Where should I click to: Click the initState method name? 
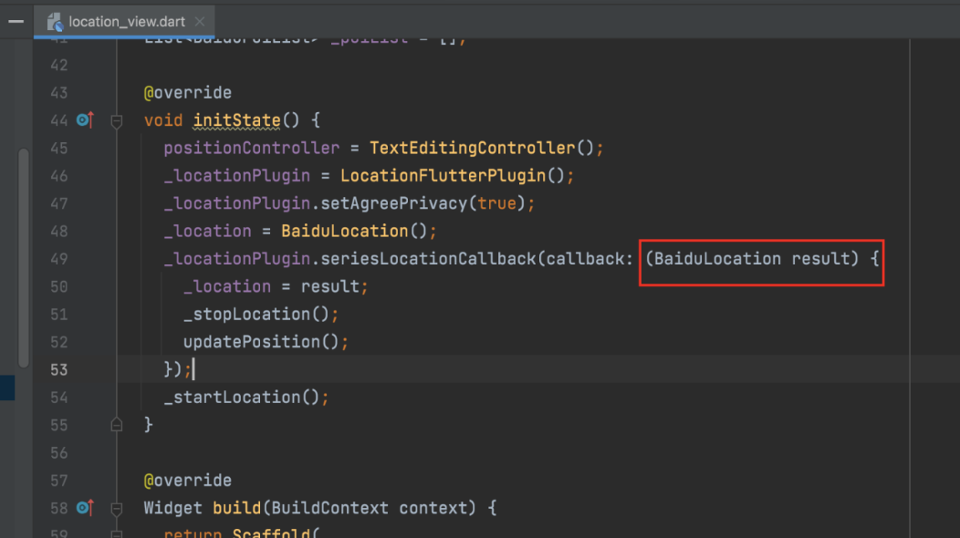(236, 120)
